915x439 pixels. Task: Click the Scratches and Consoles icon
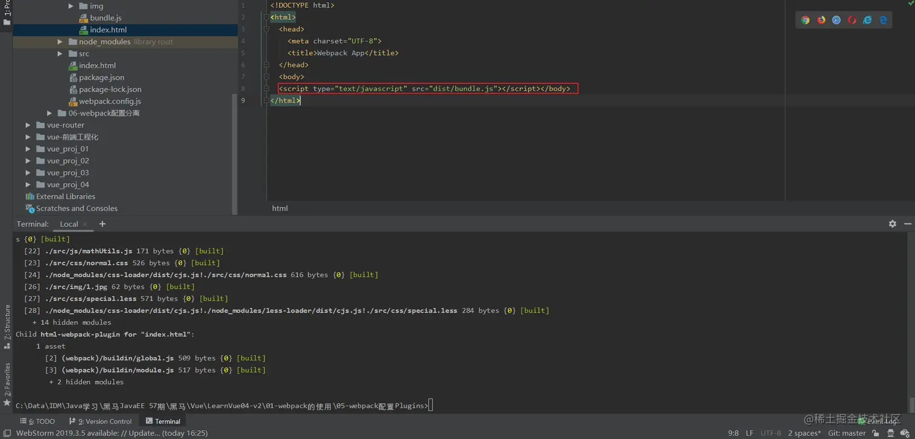[x=30, y=209]
